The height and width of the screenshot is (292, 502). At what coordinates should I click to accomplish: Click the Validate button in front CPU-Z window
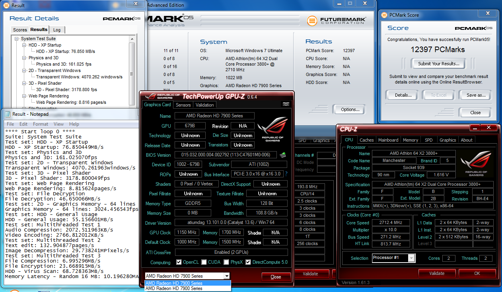[437, 273]
